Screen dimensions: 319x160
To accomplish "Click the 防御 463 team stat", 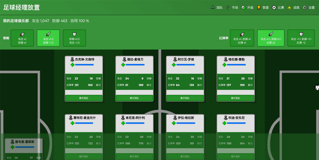I will [60, 21].
